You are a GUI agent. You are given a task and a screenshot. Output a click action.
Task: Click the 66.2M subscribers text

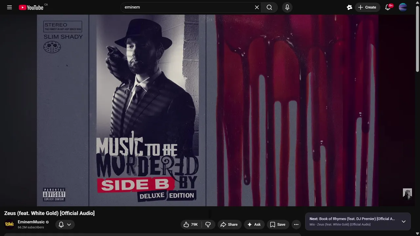tap(31, 227)
